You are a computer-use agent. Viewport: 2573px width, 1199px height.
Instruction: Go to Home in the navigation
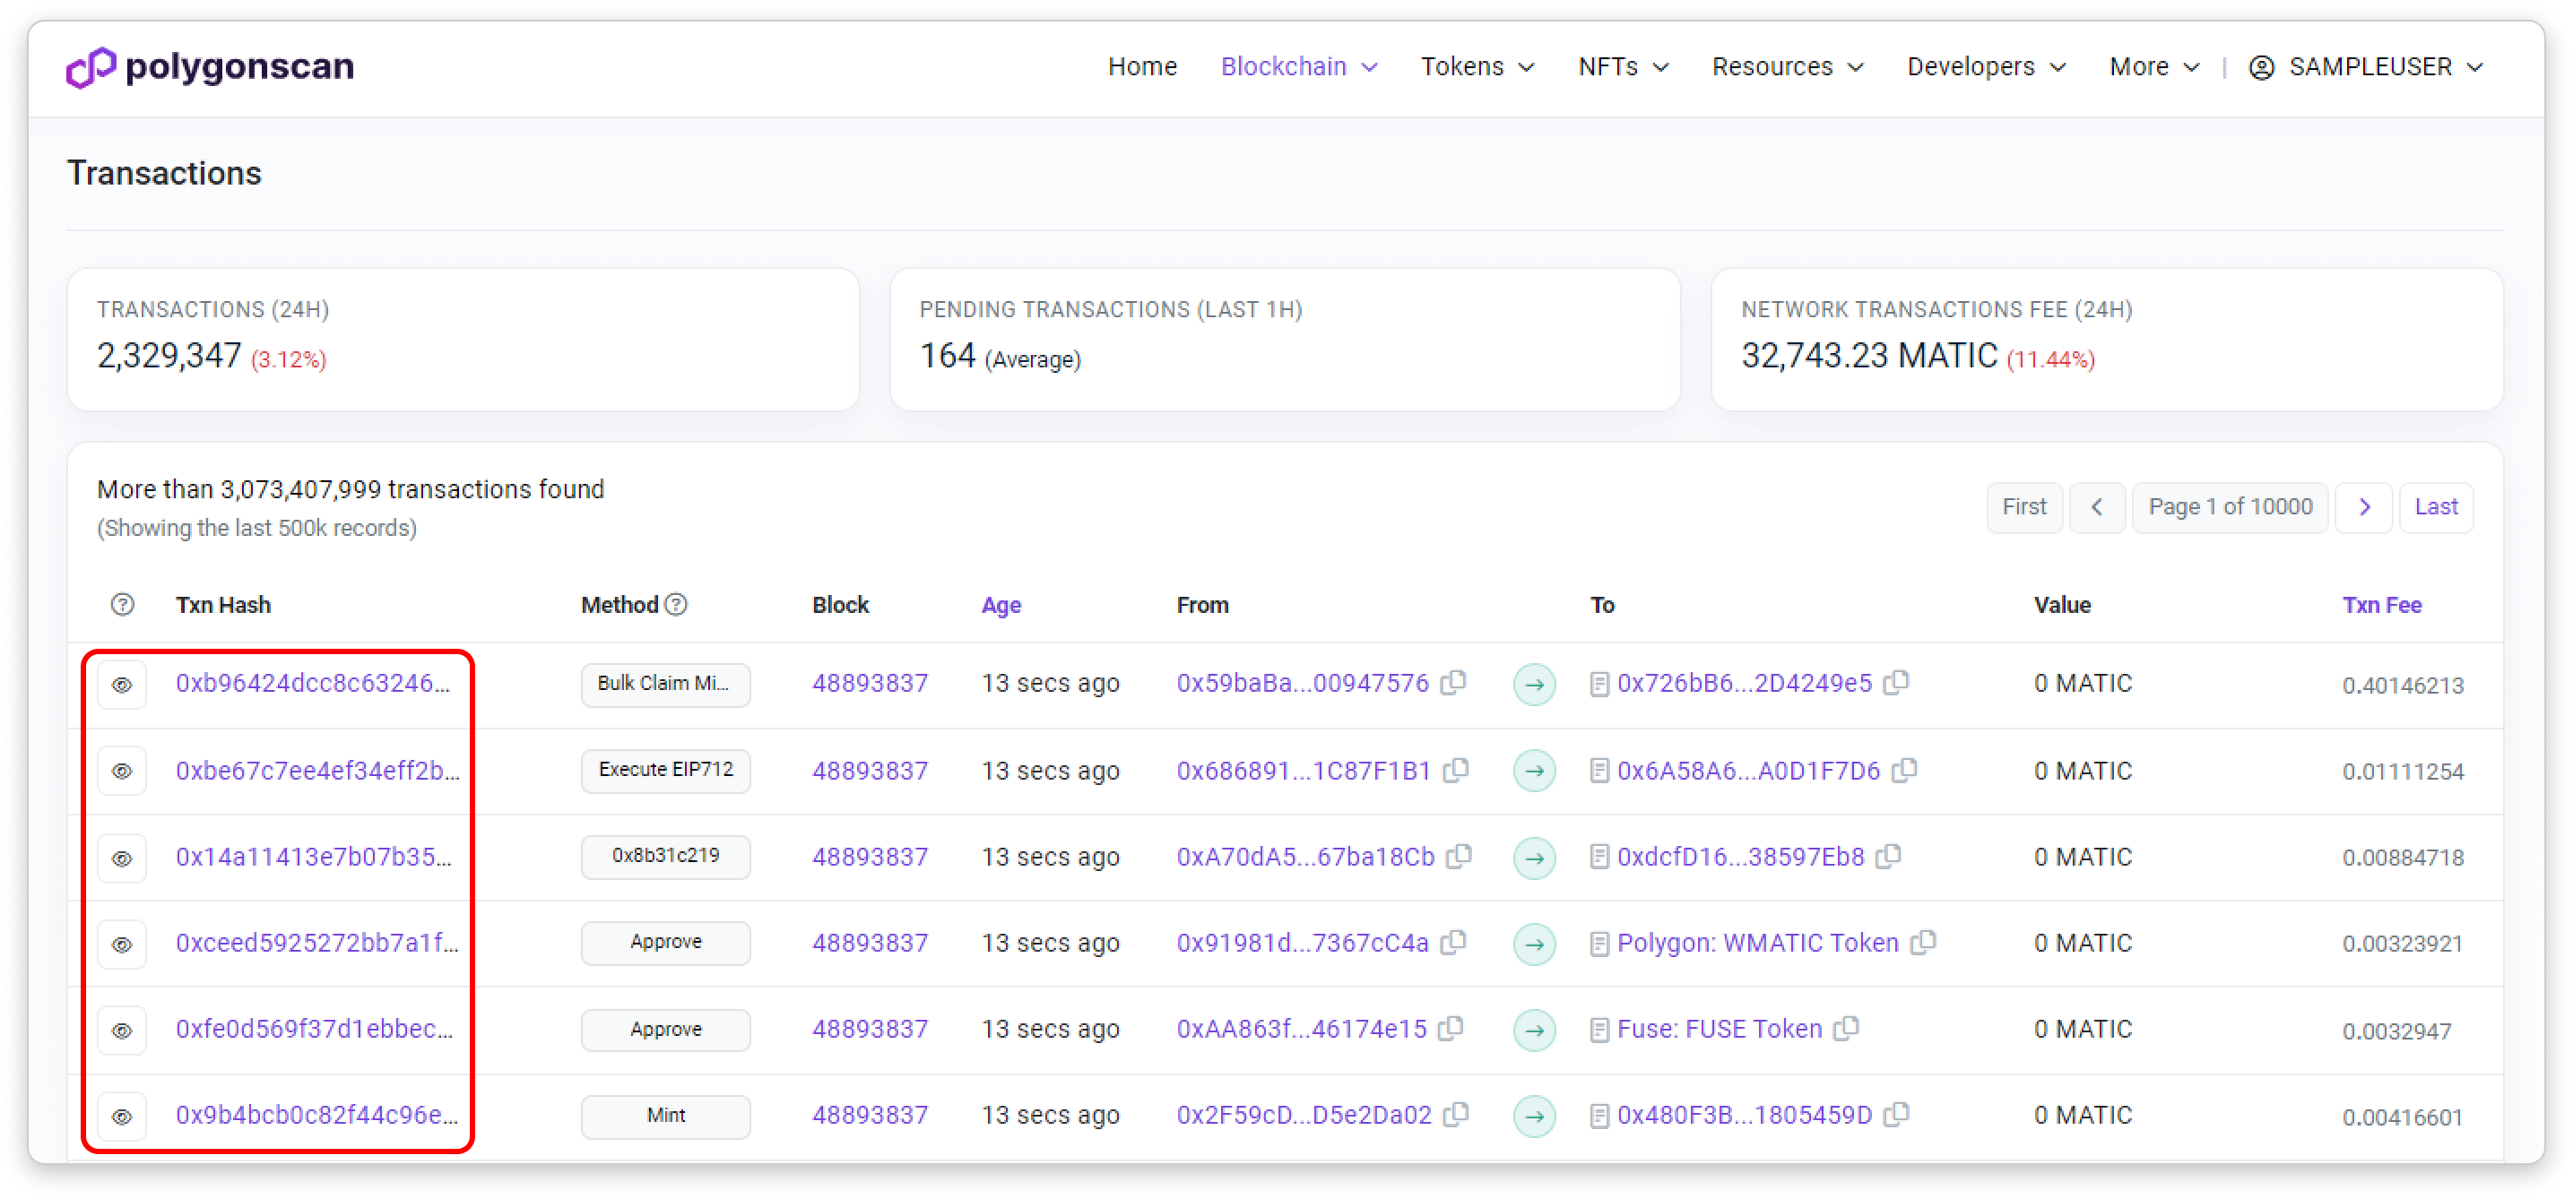pos(1141,67)
